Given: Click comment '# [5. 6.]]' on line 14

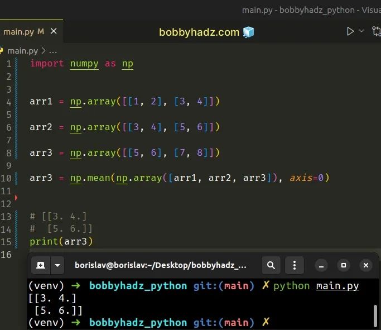Looking at the screenshot, I should pyautogui.click(x=61, y=229).
